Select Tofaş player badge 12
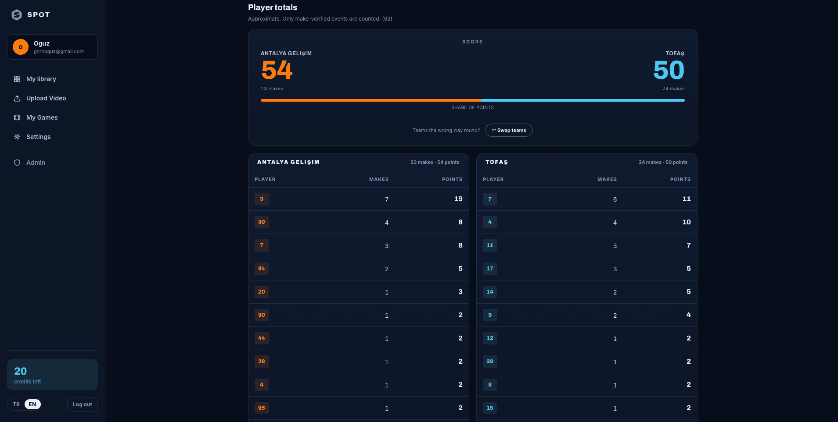The height and width of the screenshot is (422, 838). (x=490, y=338)
